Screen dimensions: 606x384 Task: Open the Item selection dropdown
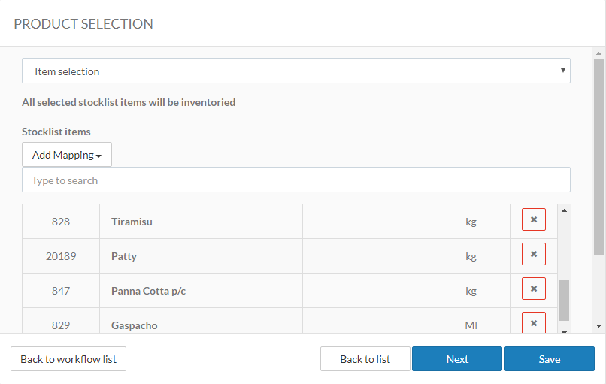295,71
